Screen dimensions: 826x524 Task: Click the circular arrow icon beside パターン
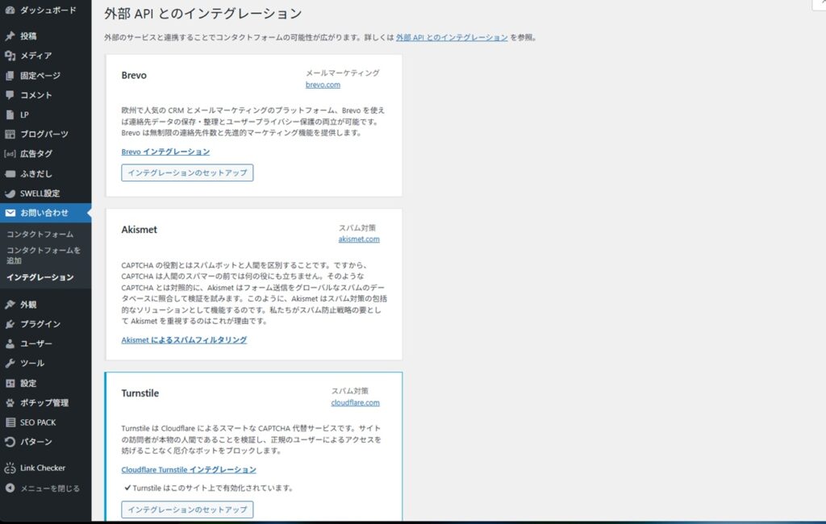coord(10,441)
